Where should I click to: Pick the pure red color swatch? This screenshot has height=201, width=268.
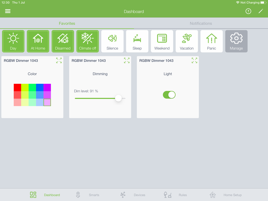(17, 87)
